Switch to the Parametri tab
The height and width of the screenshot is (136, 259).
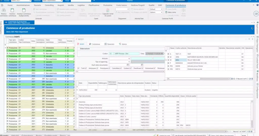pyautogui.click(x=109, y=44)
